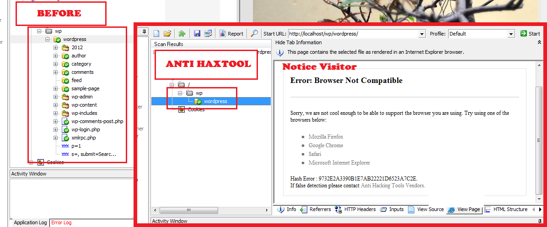Select the View Page tab
This screenshot has height=227, width=547.
click(464, 210)
